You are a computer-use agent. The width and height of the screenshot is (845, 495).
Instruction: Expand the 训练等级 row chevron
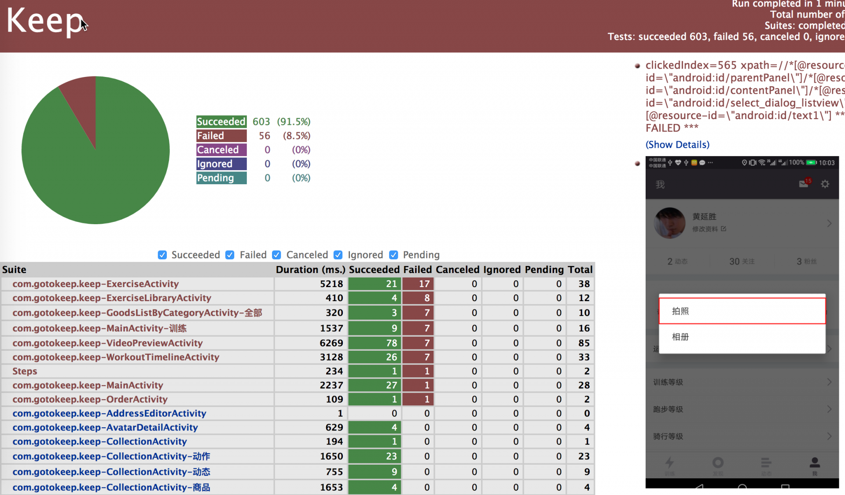point(829,382)
